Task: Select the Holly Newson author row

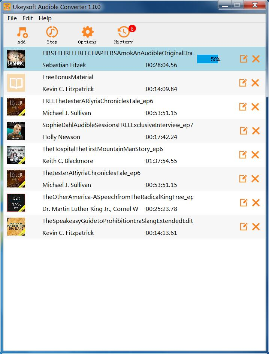Action: [61, 137]
